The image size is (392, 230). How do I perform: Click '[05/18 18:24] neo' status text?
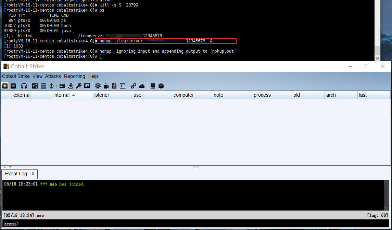[24, 215]
